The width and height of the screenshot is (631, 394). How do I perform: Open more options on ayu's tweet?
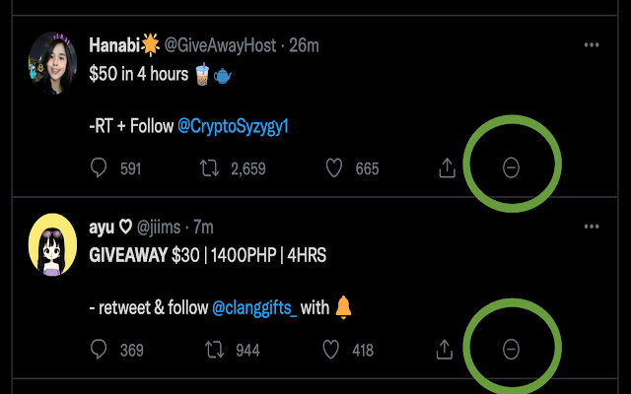point(592,227)
